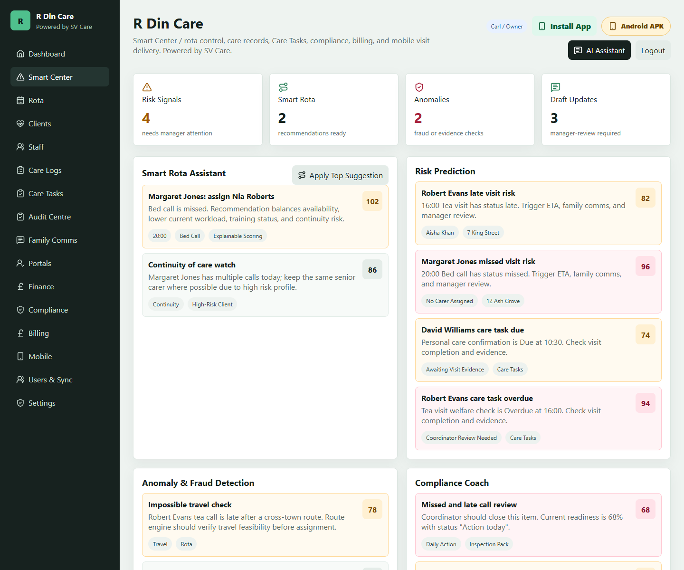Click the score 102 badge
This screenshot has width=684, height=570.
click(372, 201)
